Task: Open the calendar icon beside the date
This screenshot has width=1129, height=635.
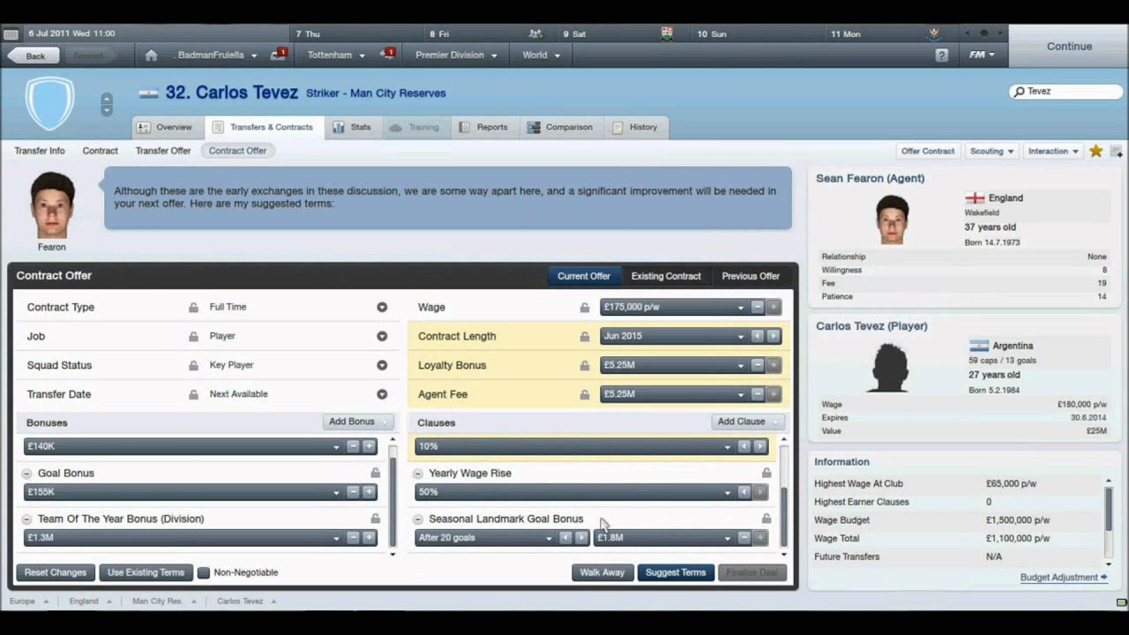Action: coord(11,34)
